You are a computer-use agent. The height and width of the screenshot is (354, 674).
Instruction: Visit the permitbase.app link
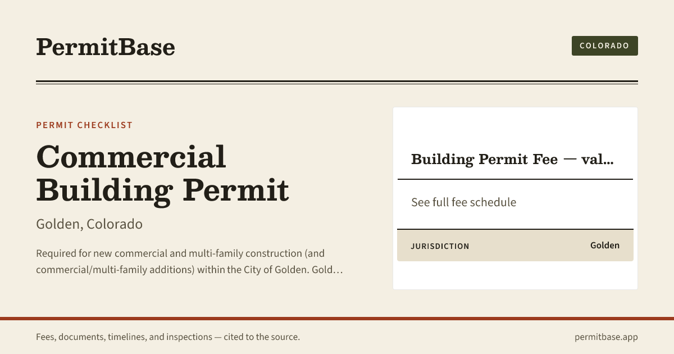(606, 337)
